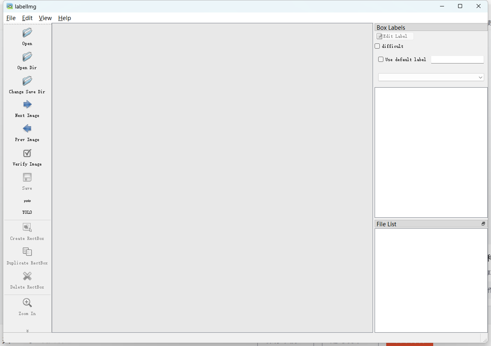Click the Open file icon

(x=27, y=33)
